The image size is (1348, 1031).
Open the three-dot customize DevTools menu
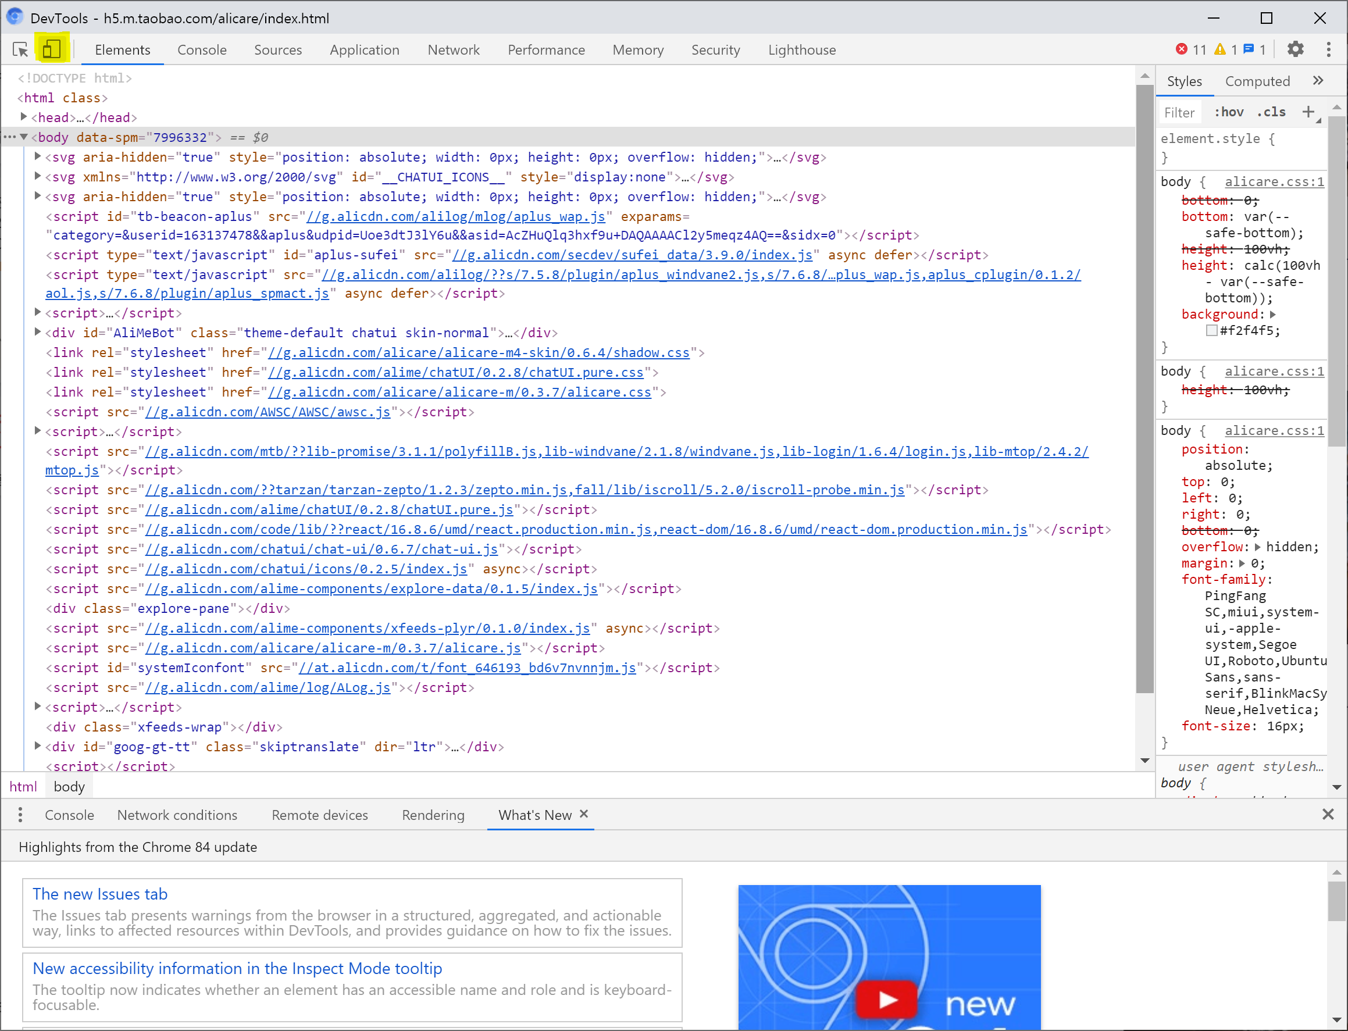pyautogui.click(x=1328, y=49)
